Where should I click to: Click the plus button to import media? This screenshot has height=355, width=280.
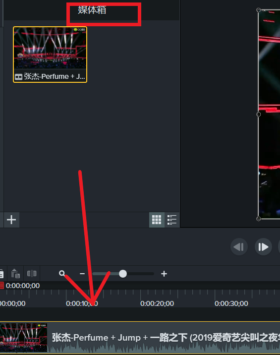[11, 220]
